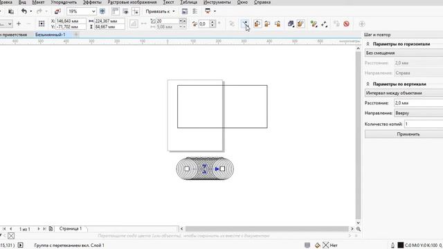Click the object origin anchor icon
Screen dimensions: 443x249
42,24
